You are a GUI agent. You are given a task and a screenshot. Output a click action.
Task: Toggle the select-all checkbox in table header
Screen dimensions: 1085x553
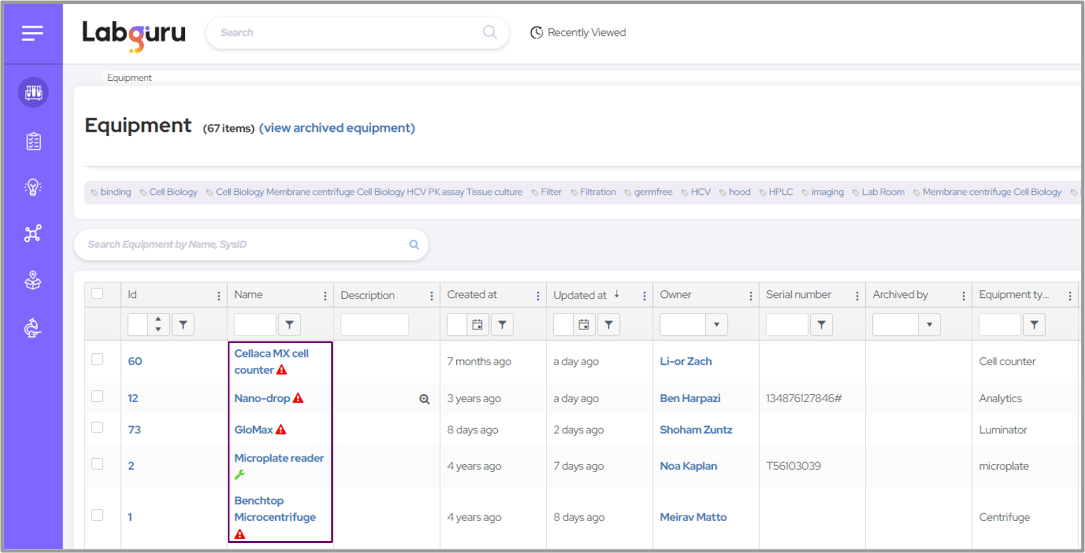pyautogui.click(x=98, y=293)
